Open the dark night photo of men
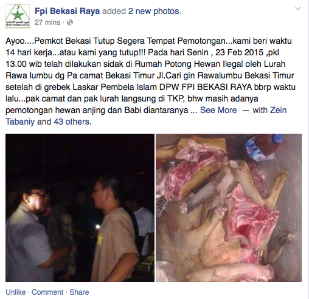 [x=80, y=208]
